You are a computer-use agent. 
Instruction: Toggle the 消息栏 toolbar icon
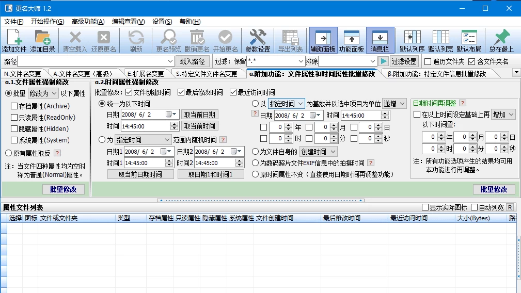380,37
